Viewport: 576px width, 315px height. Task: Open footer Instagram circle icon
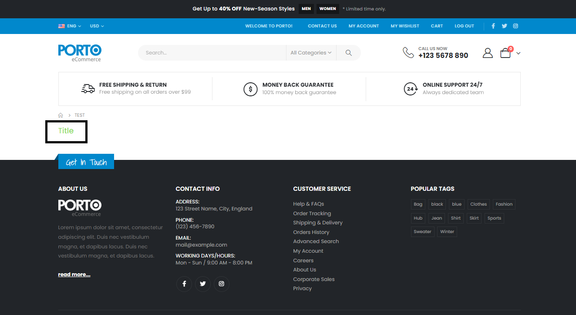pyautogui.click(x=221, y=284)
